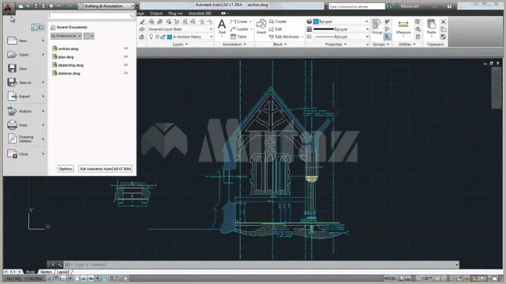506x284 pixels.
Task: Insert a Table from Annotation panel
Action: coord(239,37)
